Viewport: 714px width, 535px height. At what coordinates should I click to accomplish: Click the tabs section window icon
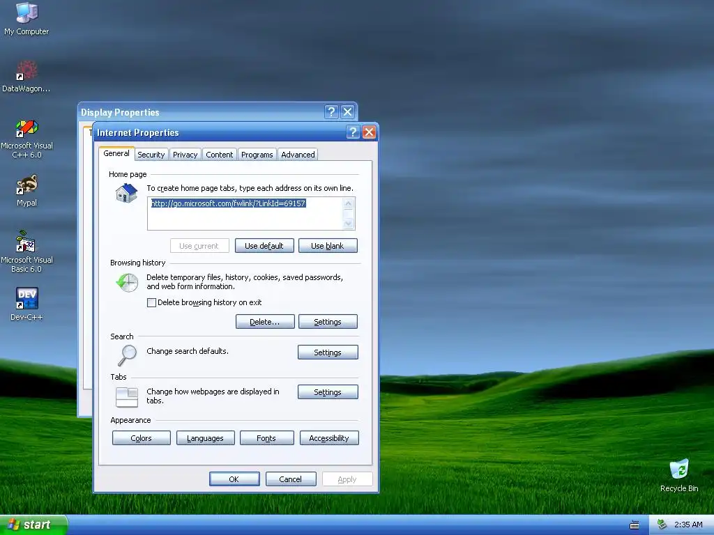coord(127,396)
